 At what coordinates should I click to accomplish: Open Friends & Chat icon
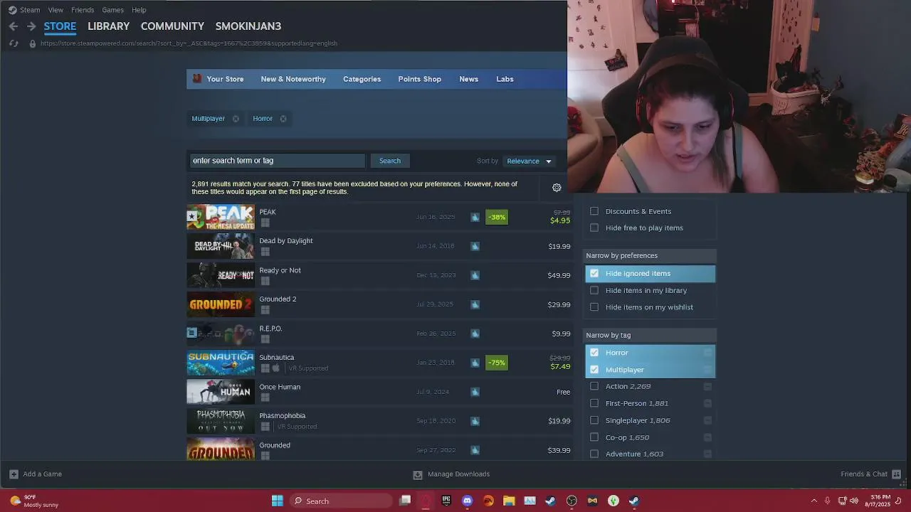897,474
